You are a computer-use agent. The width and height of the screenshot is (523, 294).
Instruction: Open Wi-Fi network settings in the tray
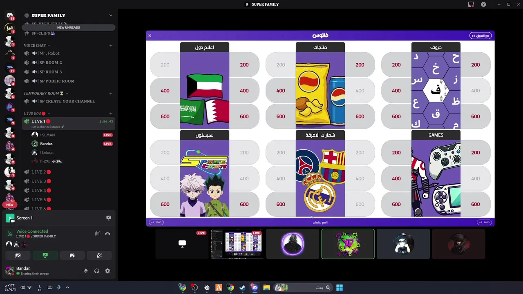(29, 287)
